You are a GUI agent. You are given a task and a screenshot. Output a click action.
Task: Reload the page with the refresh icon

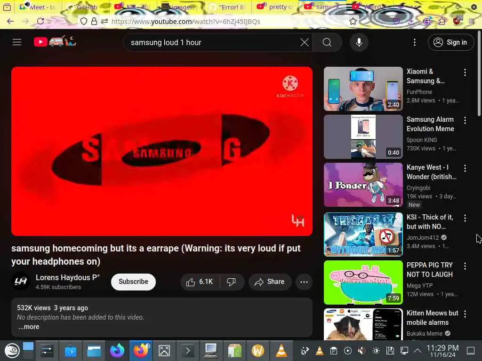click(x=40, y=21)
